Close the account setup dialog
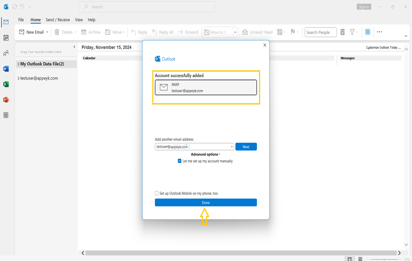The image size is (412, 261). [265, 45]
